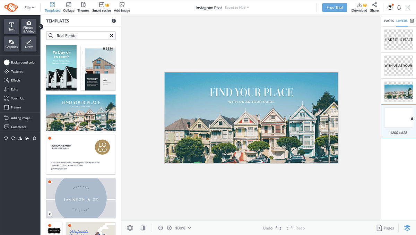Toggle the layers stack icon
Image resolution: width=416 pixels, height=235 pixels.
pyautogui.click(x=407, y=228)
